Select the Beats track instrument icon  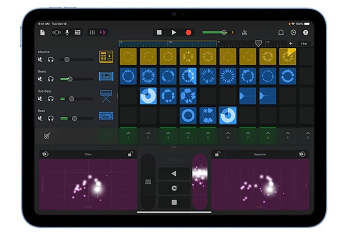(x=106, y=76)
